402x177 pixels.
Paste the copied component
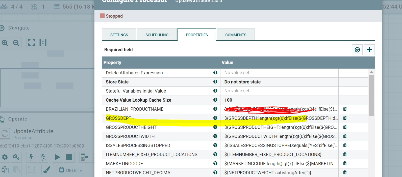[16, 170]
